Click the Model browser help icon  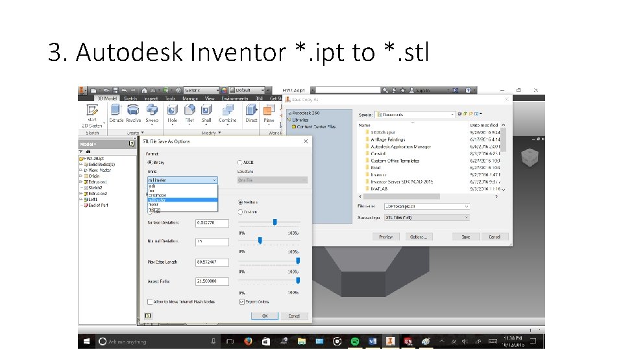(132, 144)
